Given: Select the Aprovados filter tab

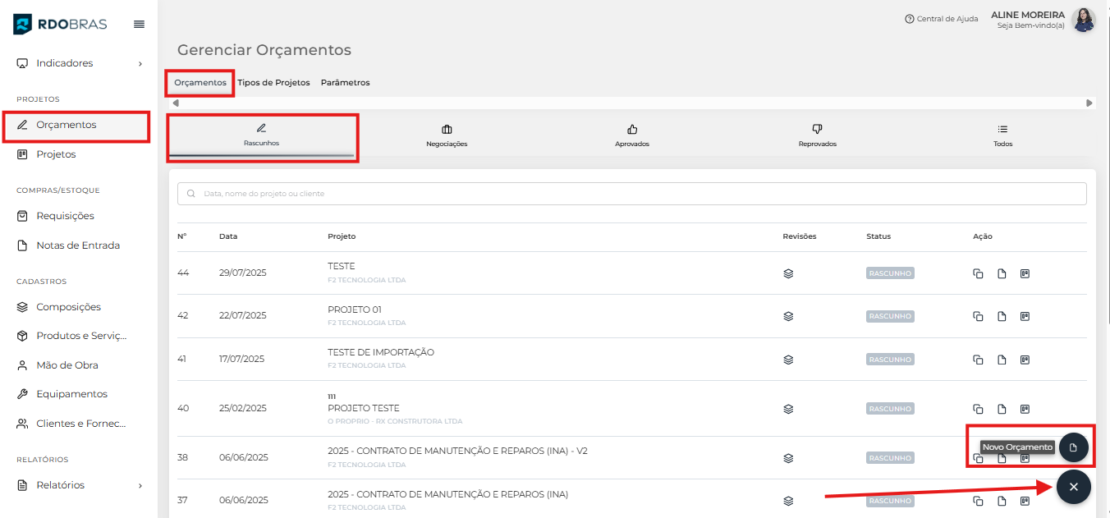Looking at the screenshot, I should [x=632, y=135].
